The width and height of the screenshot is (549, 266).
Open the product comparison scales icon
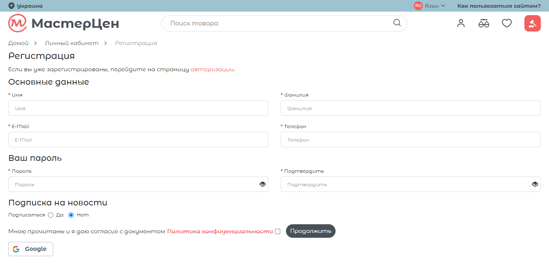483,23
